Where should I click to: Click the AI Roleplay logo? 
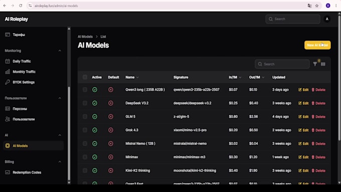pyautogui.click(x=17, y=19)
